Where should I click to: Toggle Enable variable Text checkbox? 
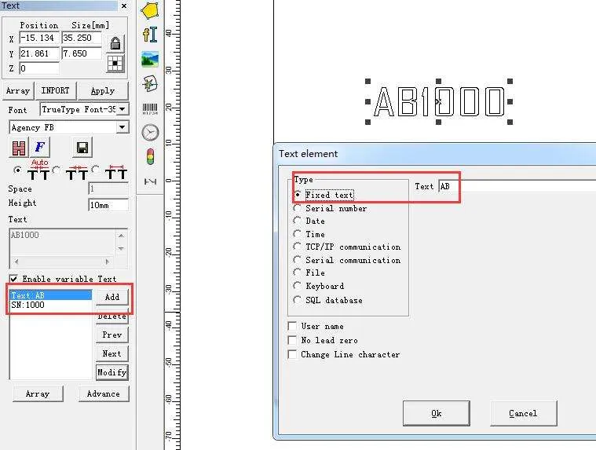tap(13, 279)
